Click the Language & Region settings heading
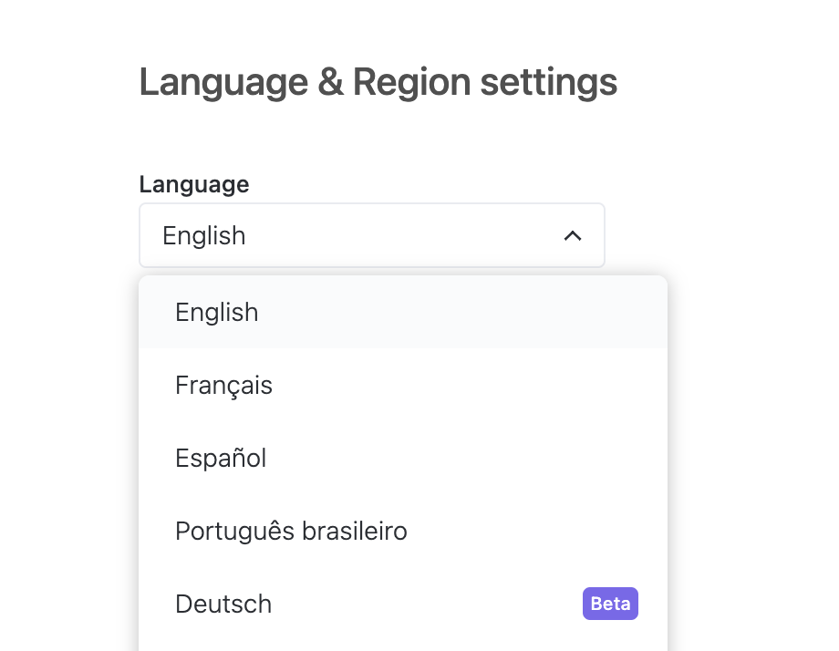The width and height of the screenshot is (839, 651). click(377, 82)
